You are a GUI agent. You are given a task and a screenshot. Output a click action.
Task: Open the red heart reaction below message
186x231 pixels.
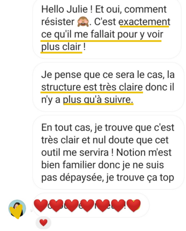43,223
